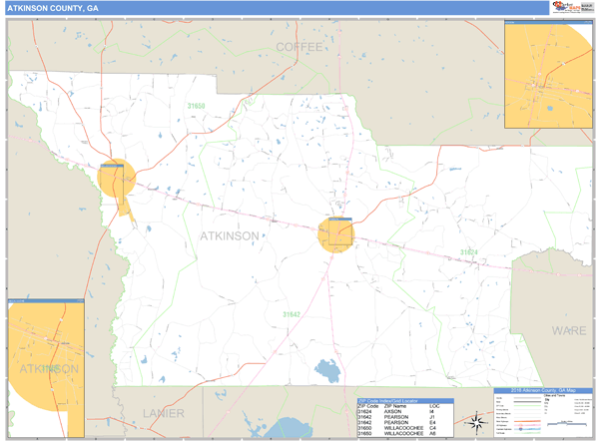Click the green ZIP code label 31624

click(469, 252)
